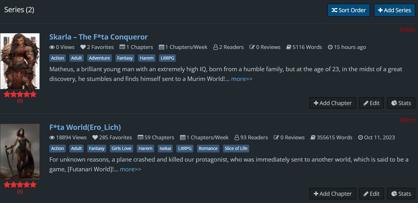Click the chapters list icon beside 59 Chapters
418x203 pixels.
(140, 137)
